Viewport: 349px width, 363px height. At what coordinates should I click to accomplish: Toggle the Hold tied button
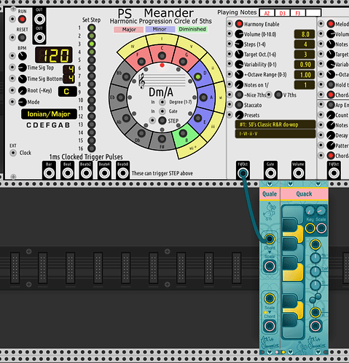[x=331, y=84]
